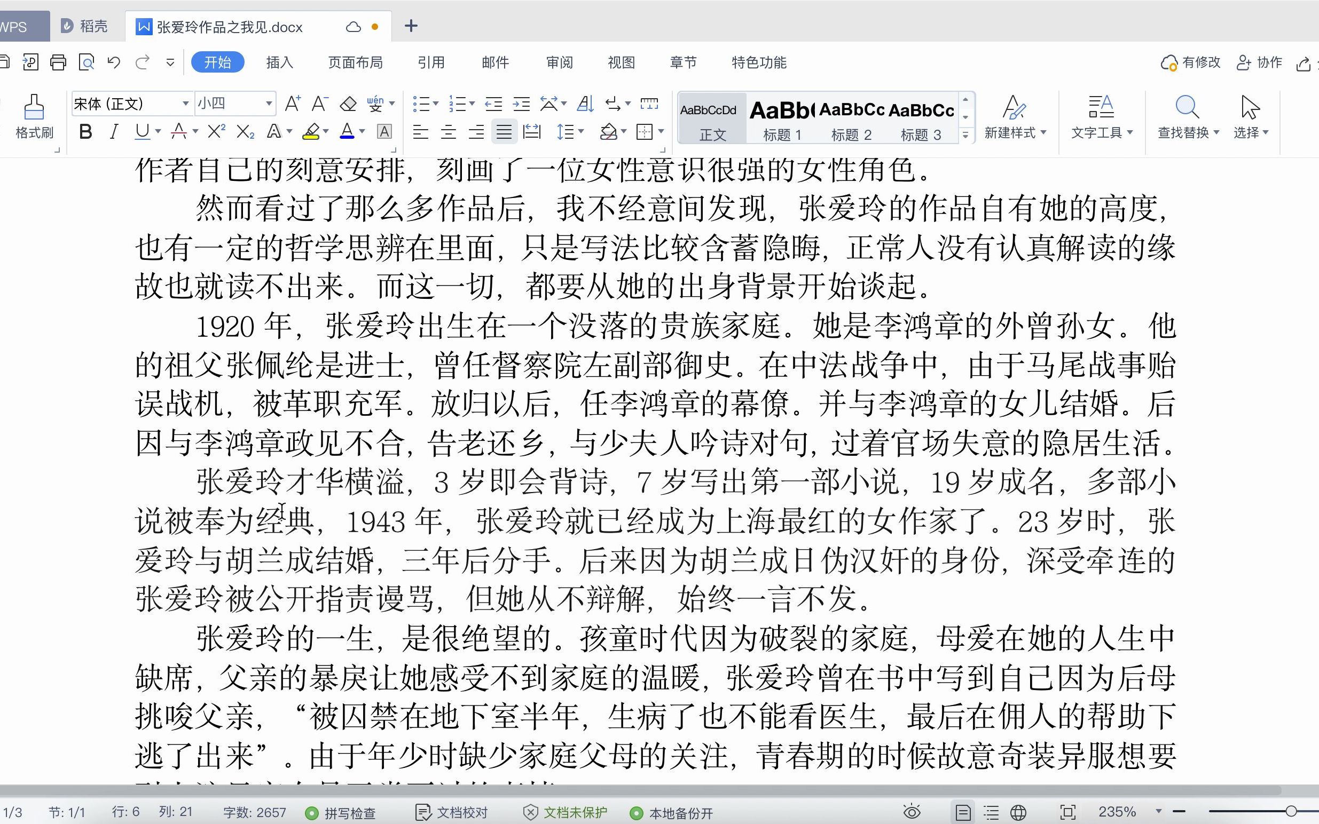Open the 视图 ribbon tab

pos(621,62)
